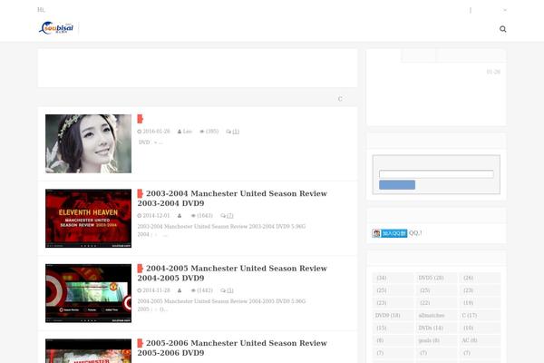
Task: Click the AC (8) tag
Action: click(480, 340)
